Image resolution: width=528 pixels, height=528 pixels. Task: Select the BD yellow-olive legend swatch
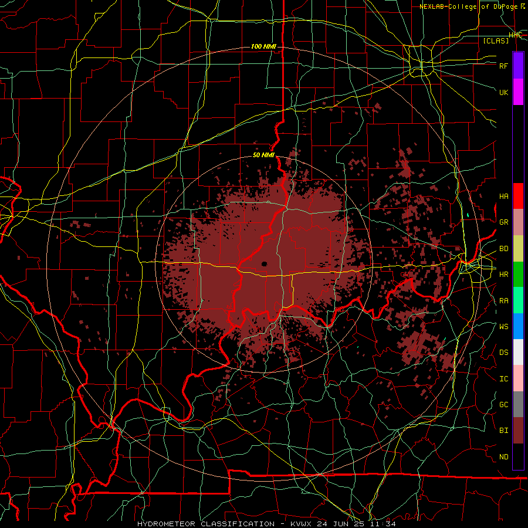pyautogui.click(x=518, y=249)
